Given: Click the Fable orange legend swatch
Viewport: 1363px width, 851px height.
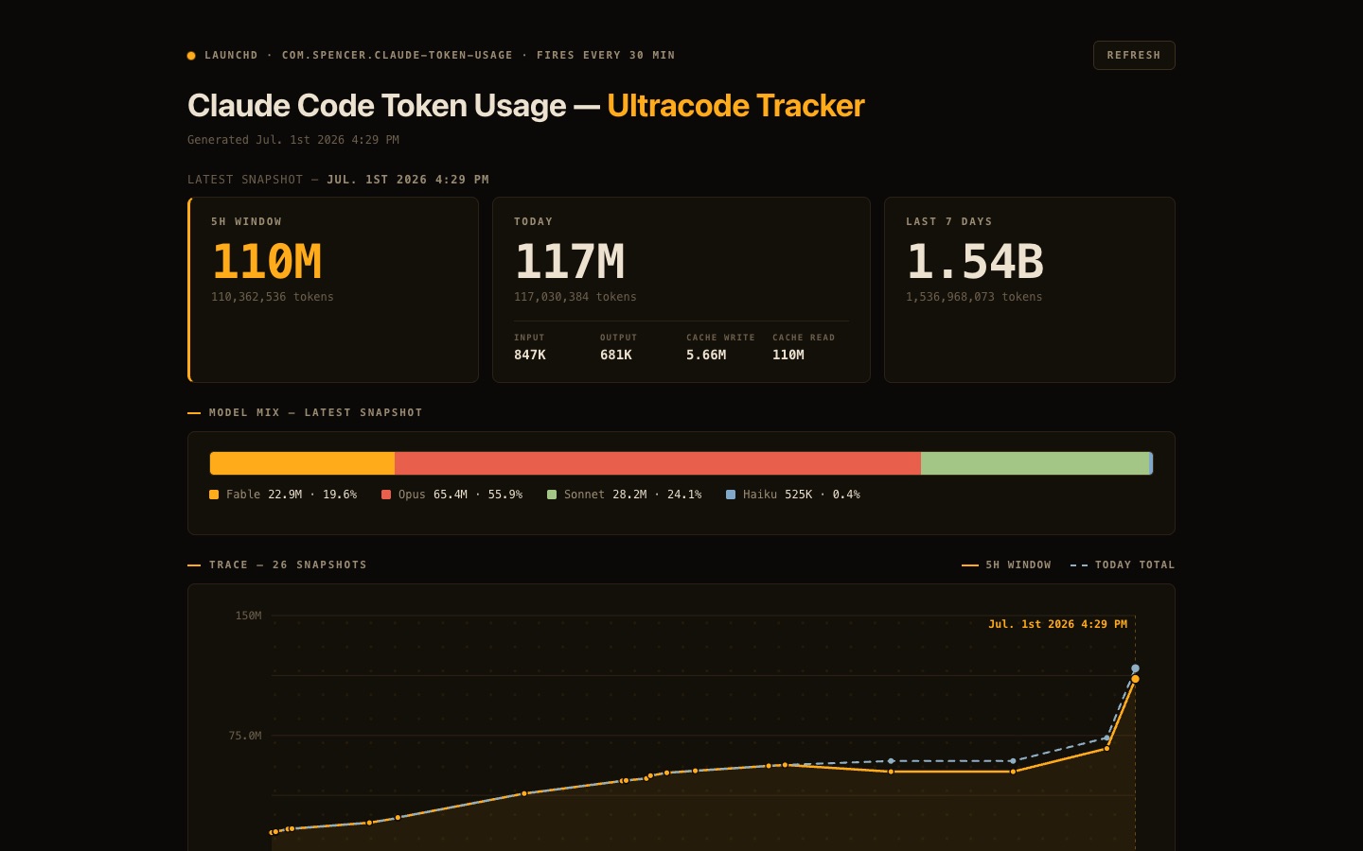Looking at the screenshot, I should pyautogui.click(x=214, y=495).
